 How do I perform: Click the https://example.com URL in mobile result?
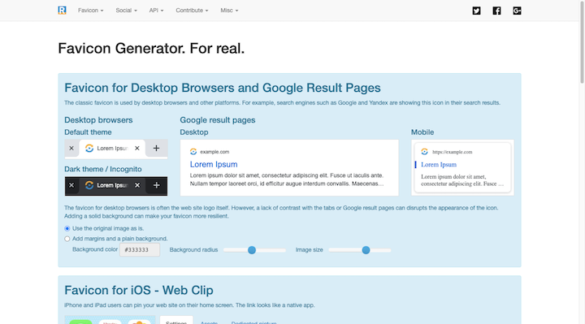pos(453,152)
